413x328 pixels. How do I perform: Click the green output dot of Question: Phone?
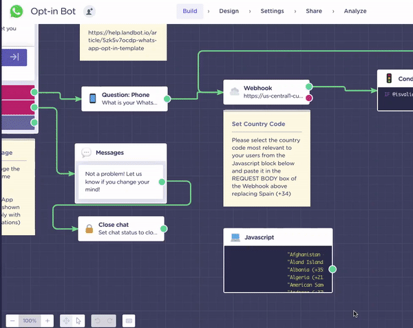[x=167, y=99]
